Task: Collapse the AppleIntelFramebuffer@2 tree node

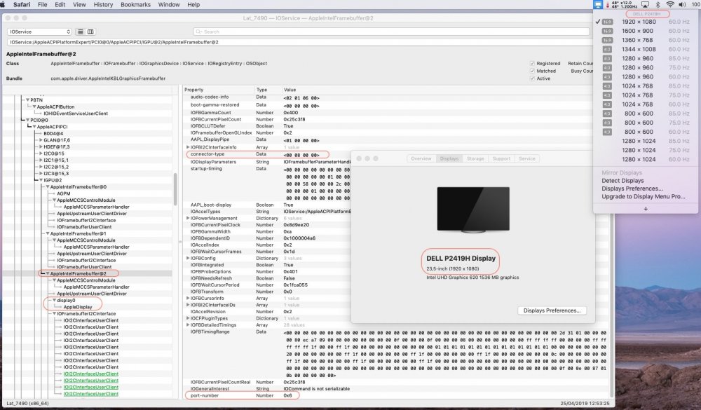Action: [46, 271]
